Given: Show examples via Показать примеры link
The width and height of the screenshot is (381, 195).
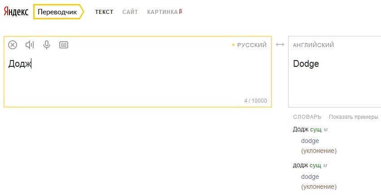Looking at the screenshot, I should 353,117.
